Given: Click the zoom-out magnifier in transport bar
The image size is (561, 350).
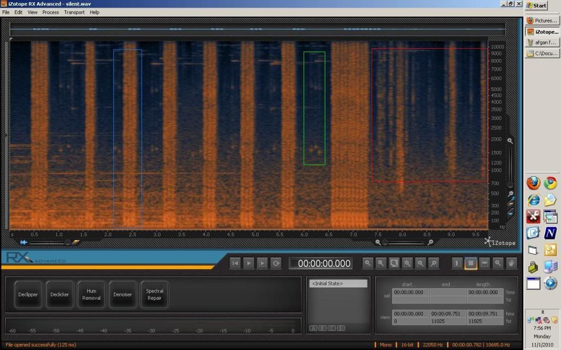Looking at the screenshot, I should pyautogui.click(x=381, y=263).
